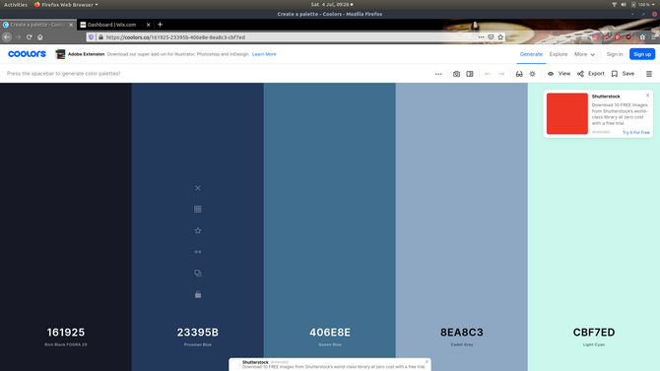Save Prussian Blue to favorites with star icon
Viewport: 660px width, 371px height.
click(198, 230)
